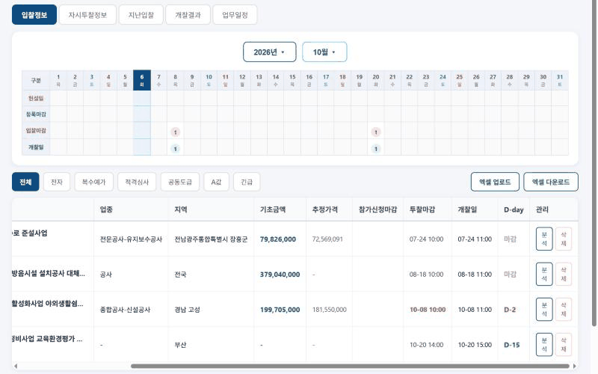Click the horizontal table scrollbar thumb
Viewport: 598px width, 374px height.
point(350,367)
